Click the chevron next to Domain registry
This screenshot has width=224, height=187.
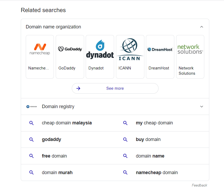click(201, 107)
